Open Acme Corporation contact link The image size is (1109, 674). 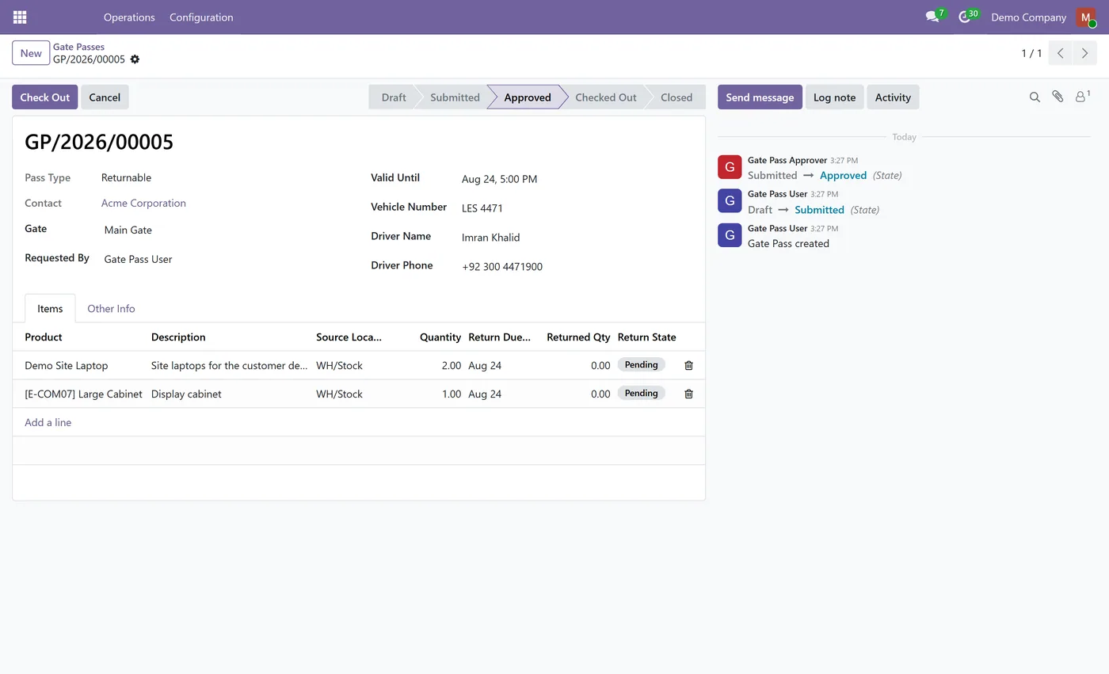point(143,203)
